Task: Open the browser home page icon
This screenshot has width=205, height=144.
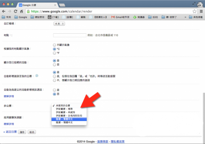Action: point(21,11)
